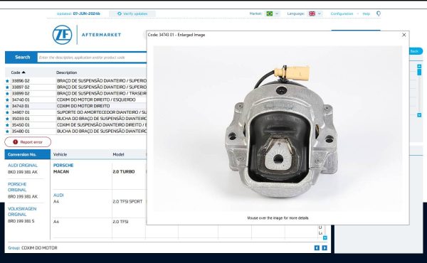Close the Enlarged Image popup
Screen dimensions: 427x263
[x=404, y=35]
